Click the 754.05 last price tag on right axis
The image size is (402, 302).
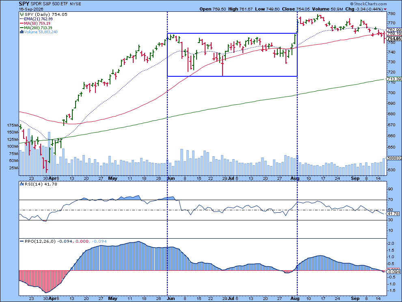(394, 39)
